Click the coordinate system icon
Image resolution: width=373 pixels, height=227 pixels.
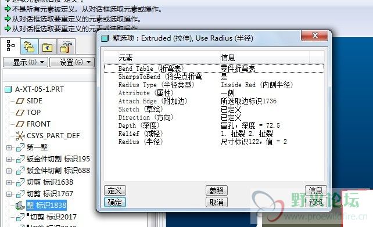pos(20,136)
